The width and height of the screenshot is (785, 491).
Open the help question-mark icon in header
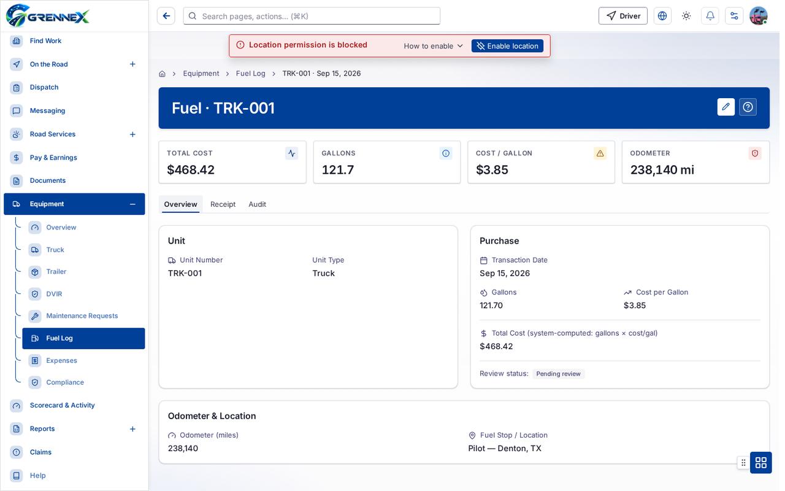pos(748,107)
